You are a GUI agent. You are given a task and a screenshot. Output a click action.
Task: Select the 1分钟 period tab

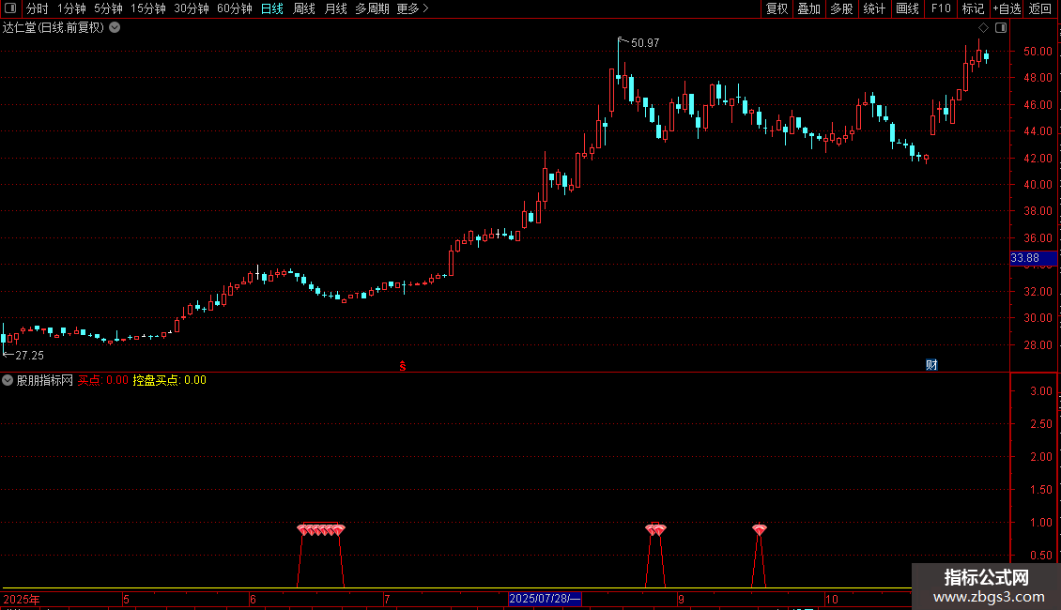[x=71, y=8]
